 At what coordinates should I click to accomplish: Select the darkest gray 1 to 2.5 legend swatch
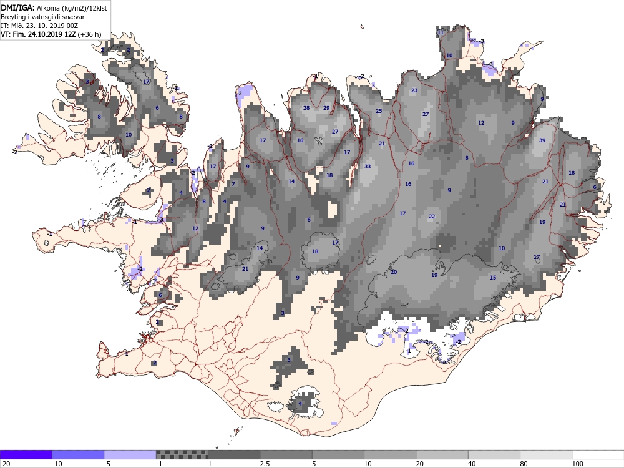(234, 454)
